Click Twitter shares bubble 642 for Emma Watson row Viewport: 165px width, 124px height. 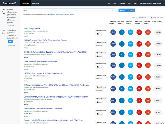tap(130, 89)
